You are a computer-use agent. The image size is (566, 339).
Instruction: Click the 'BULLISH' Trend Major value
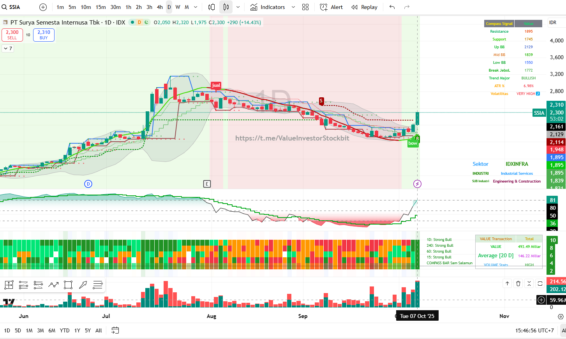click(529, 78)
